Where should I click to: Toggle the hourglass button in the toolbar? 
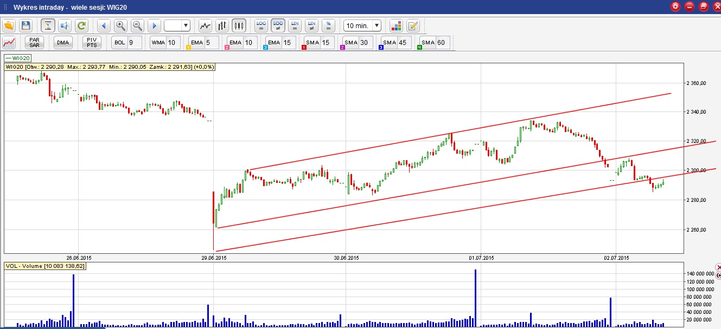click(48, 25)
